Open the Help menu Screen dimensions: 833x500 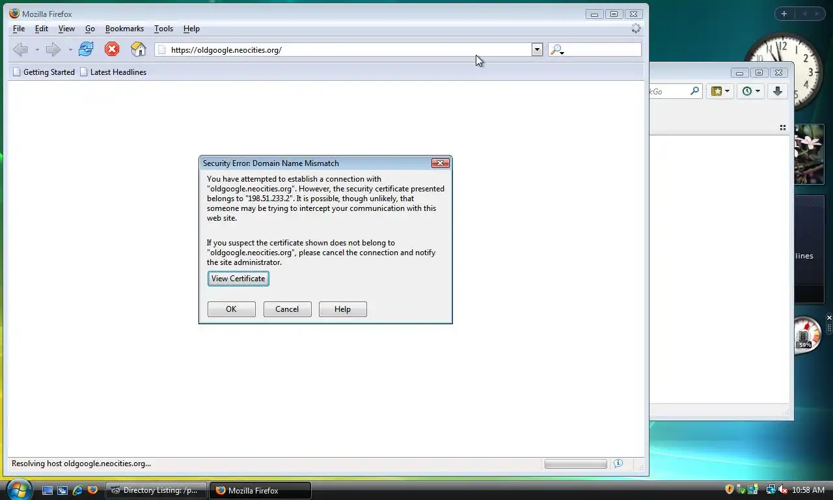(x=191, y=29)
